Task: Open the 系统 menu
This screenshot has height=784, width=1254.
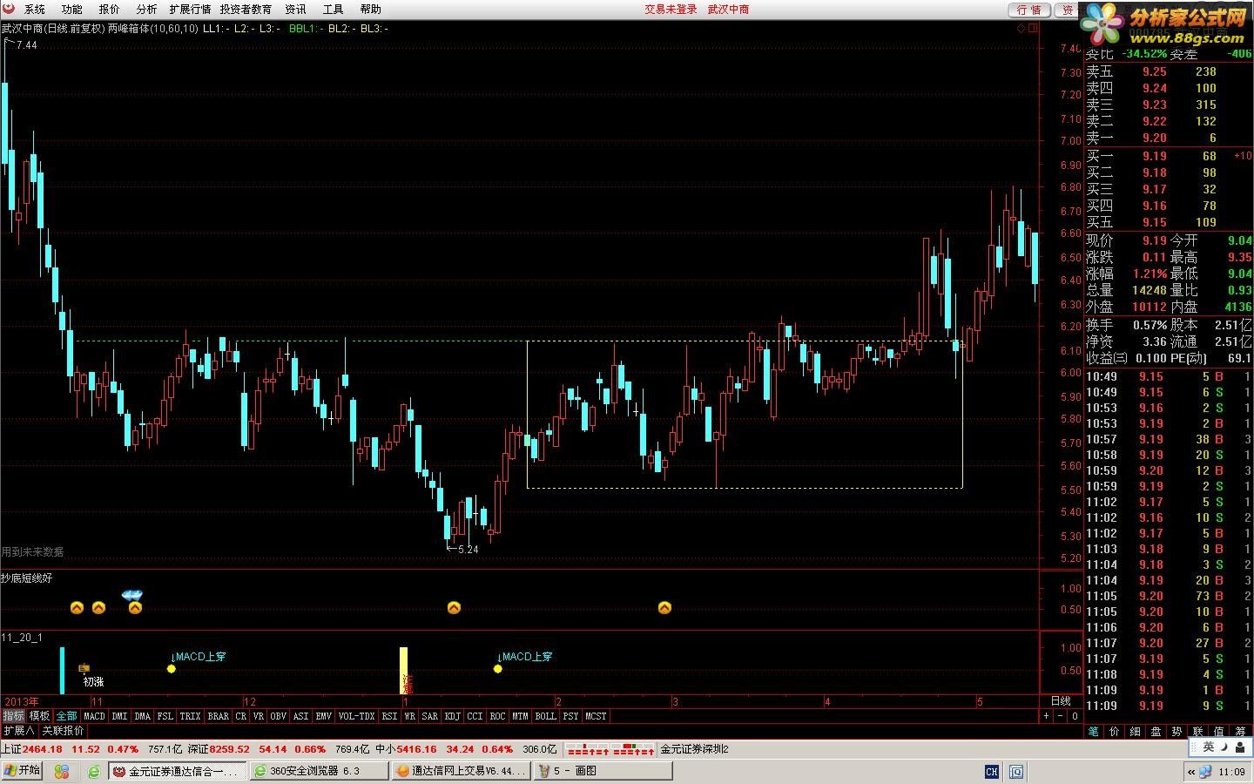Action: coord(35,9)
